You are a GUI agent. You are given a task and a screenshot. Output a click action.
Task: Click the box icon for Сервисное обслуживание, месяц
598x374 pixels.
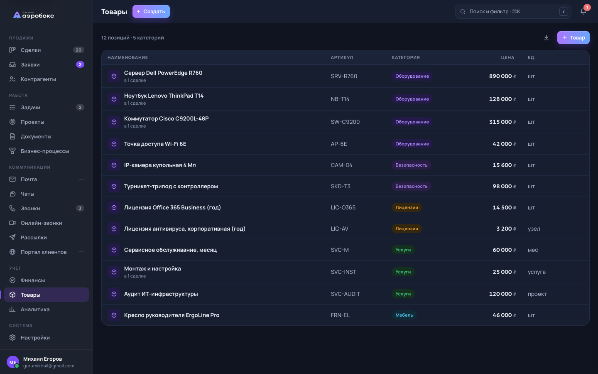click(114, 250)
